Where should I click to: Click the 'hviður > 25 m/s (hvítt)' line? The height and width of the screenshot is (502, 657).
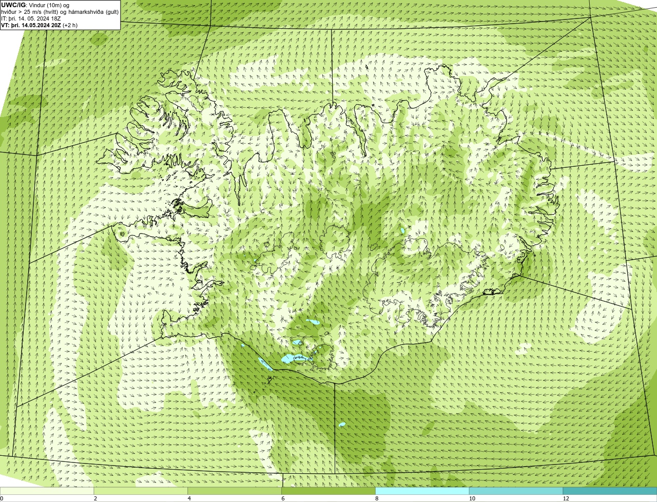point(60,12)
